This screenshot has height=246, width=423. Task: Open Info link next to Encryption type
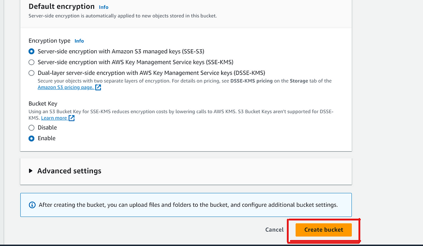click(x=79, y=41)
